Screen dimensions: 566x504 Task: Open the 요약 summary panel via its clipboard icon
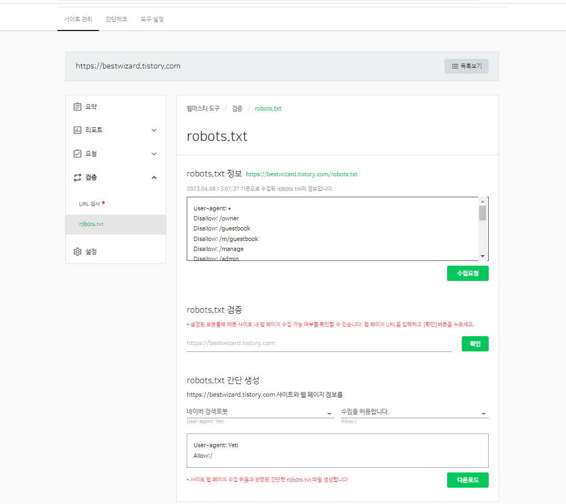click(x=77, y=106)
